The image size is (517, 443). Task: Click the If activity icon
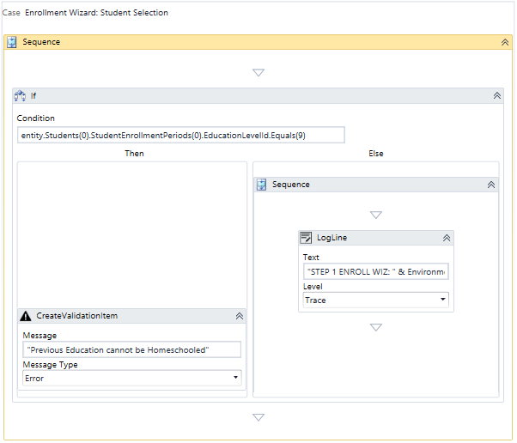pyautogui.click(x=21, y=95)
